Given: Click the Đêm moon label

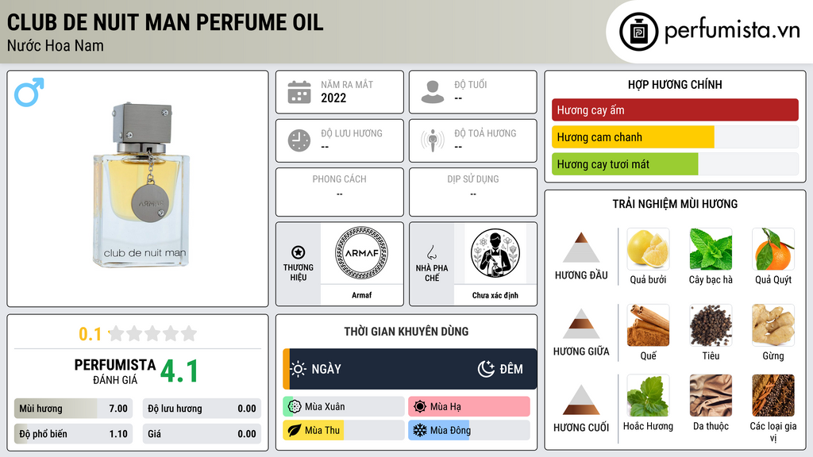Looking at the screenshot, I should 500,369.
